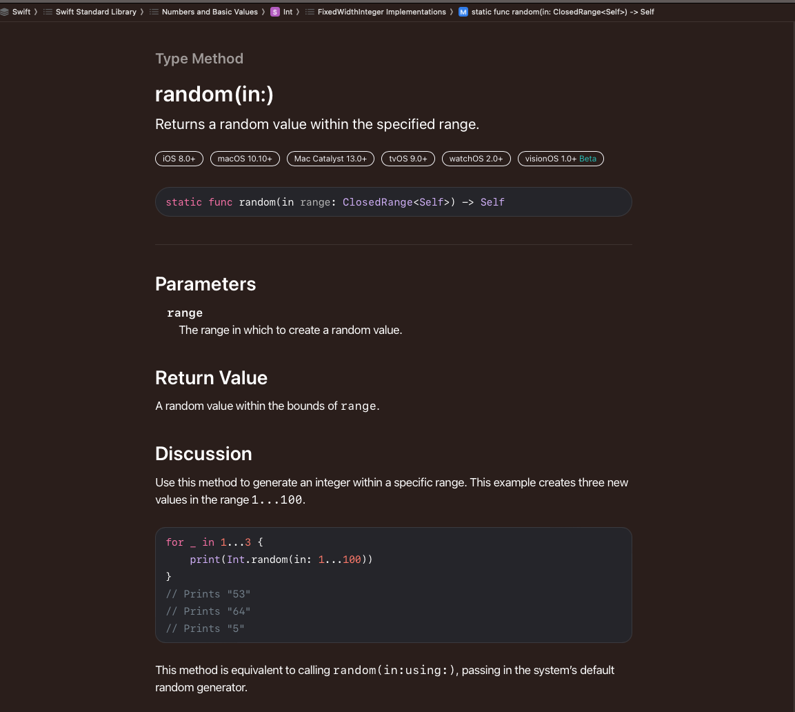Click the static func random breadcrumb title
This screenshot has height=712, width=795.
(x=562, y=12)
